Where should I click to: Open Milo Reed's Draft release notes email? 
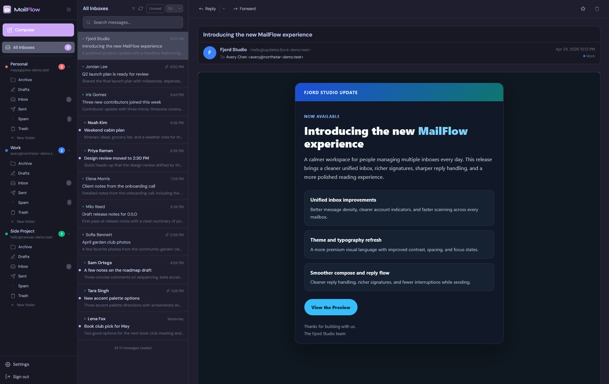click(133, 214)
